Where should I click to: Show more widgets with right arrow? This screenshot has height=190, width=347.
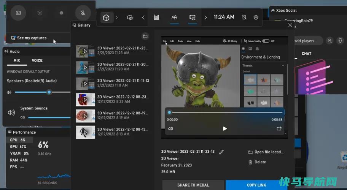(x=205, y=17)
